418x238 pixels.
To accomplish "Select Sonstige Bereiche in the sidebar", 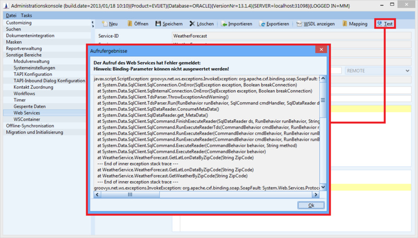I will pyautogui.click(x=24, y=55).
